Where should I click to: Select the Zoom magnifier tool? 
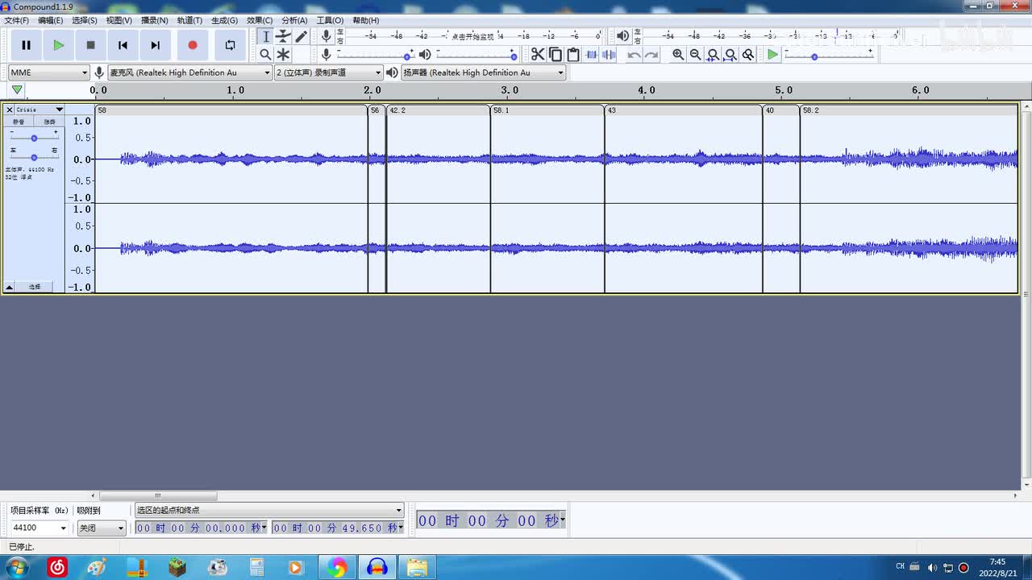click(265, 54)
